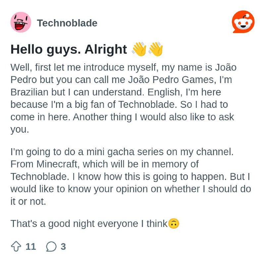265x264 pixels.
Task: Click the first paragraph introducing João Pedro
Action: coord(124,98)
